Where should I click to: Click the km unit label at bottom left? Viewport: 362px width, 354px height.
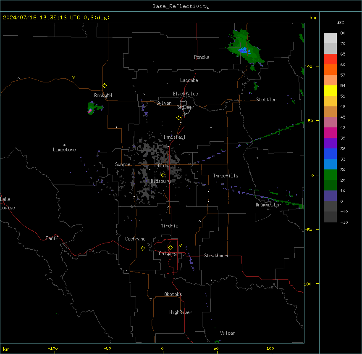pyautogui.click(x=6, y=349)
